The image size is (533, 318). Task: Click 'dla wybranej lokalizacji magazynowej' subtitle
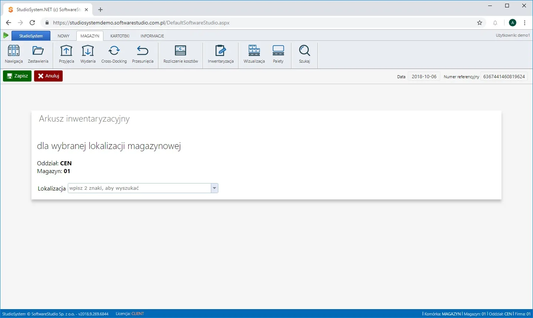click(x=109, y=146)
